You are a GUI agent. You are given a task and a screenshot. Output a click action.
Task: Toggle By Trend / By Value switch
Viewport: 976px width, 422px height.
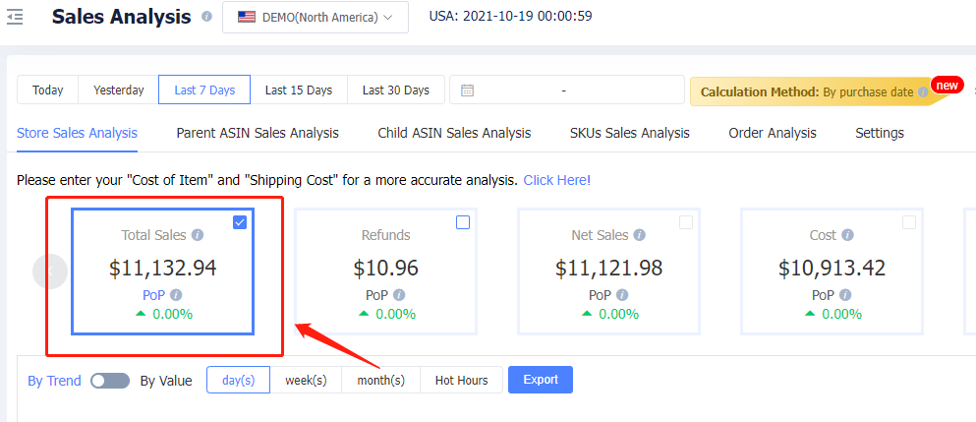[x=110, y=381]
